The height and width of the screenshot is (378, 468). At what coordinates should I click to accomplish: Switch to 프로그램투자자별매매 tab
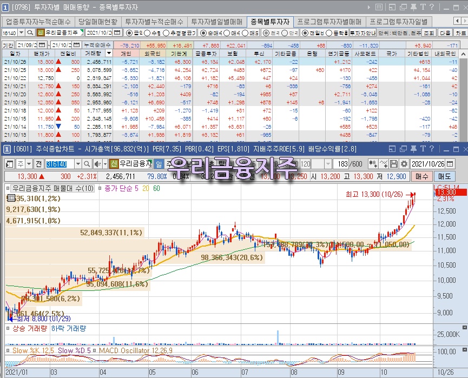[329, 22]
